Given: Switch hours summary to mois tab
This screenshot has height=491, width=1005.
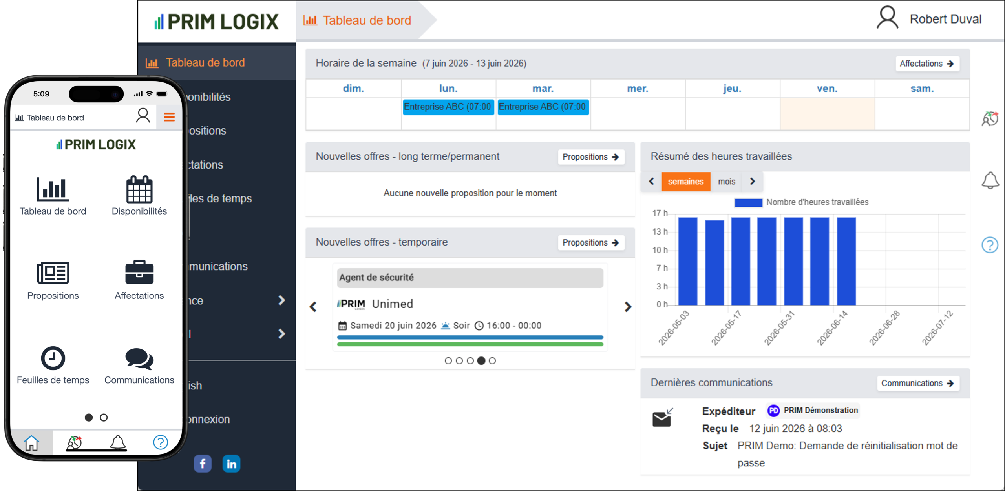Looking at the screenshot, I should [726, 181].
